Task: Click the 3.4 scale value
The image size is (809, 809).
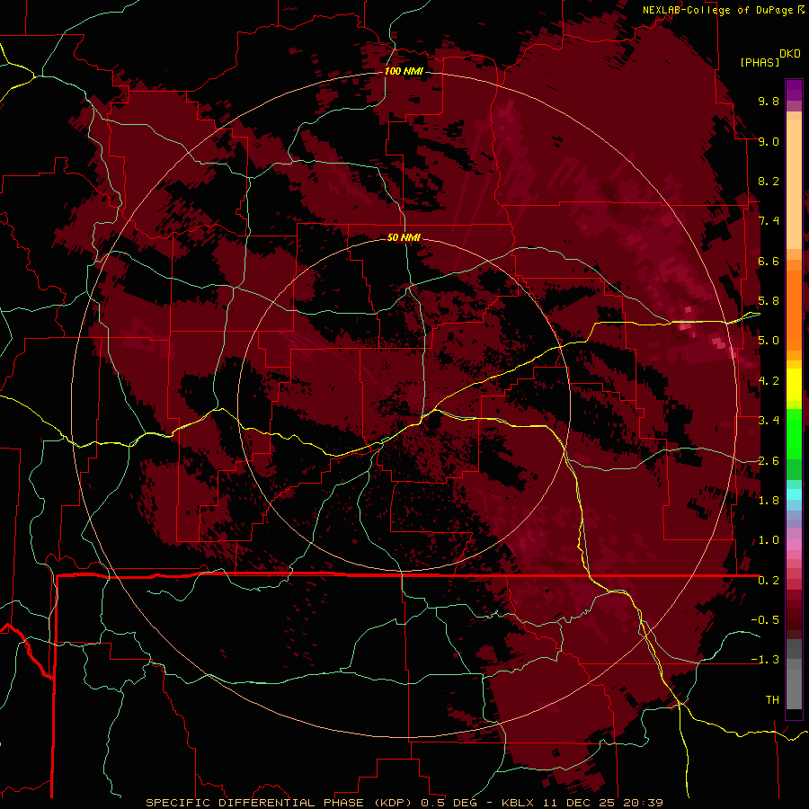Action: (x=769, y=421)
